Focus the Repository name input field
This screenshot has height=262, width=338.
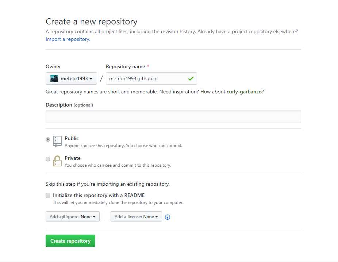coord(146,78)
